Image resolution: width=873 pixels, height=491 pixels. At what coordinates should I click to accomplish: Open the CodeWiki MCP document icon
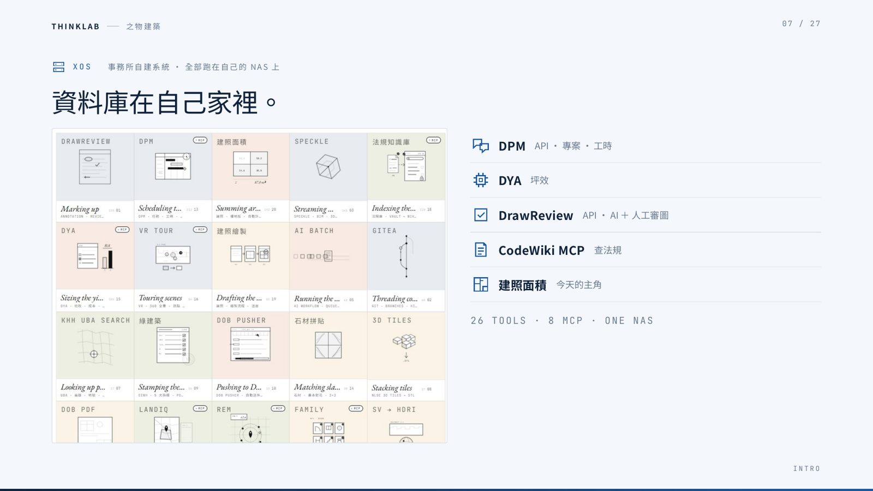point(481,250)
